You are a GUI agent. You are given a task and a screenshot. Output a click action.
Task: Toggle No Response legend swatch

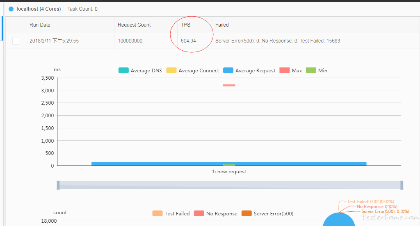199,213
